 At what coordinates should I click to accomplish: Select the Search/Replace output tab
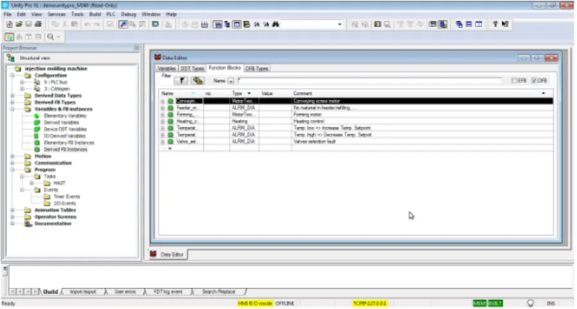pyautogui.click(x=219, y=292)
